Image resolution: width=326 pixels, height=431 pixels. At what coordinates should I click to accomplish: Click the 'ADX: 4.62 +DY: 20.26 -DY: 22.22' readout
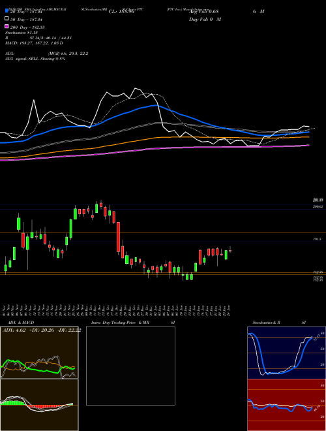click(42, 330)
